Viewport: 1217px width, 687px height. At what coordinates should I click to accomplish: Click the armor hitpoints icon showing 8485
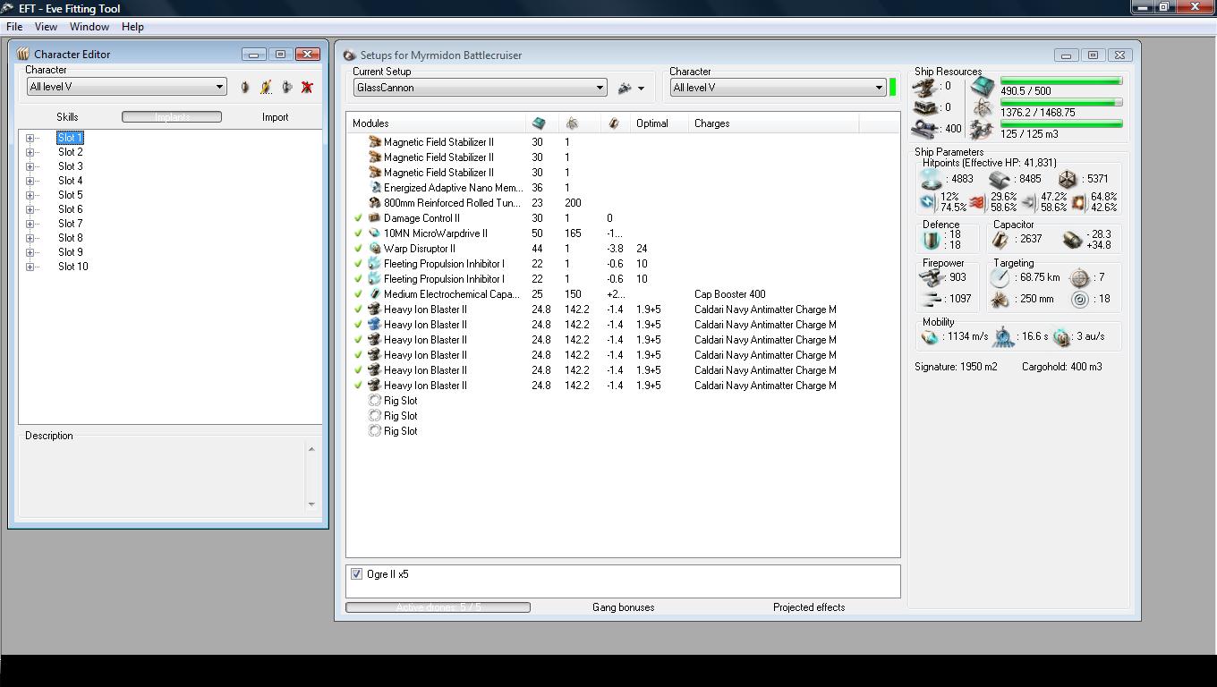point(1000,179)
